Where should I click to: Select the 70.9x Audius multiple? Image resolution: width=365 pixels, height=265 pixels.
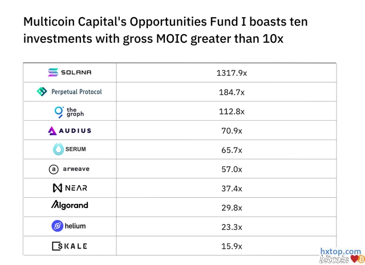230,131
